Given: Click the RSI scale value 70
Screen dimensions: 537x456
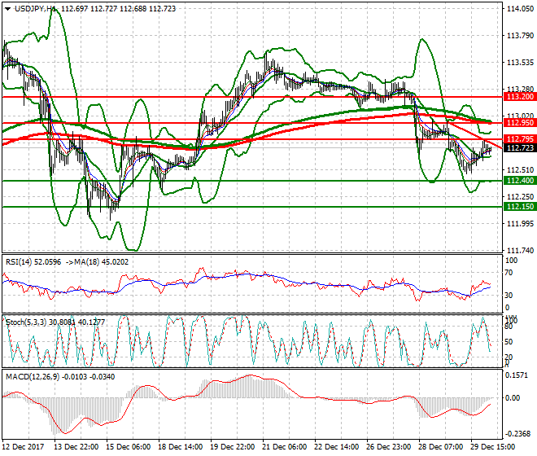Looking at the screenshot, I should [509, 273].
